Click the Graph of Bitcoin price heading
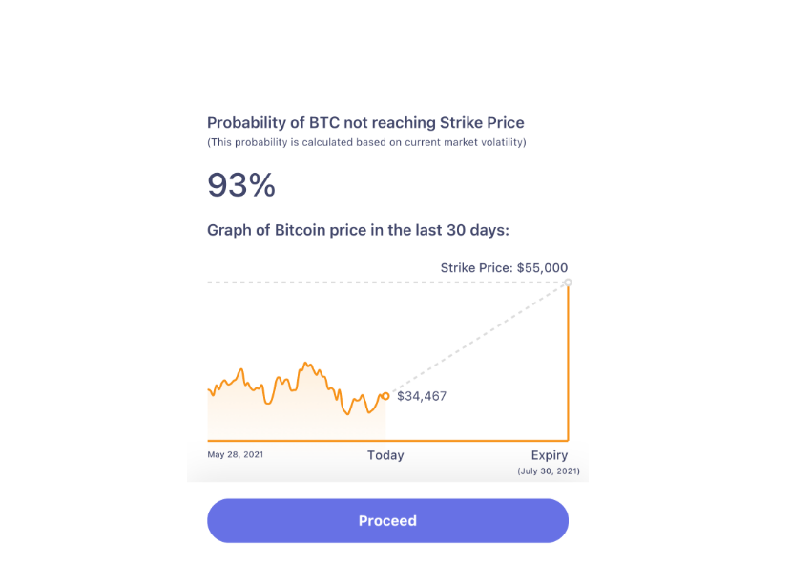The image size is (790, 586). (358, 230)
